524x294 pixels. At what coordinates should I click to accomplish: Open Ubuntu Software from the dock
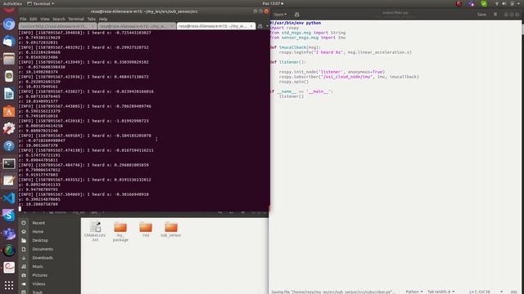click(x=9, y=111)
